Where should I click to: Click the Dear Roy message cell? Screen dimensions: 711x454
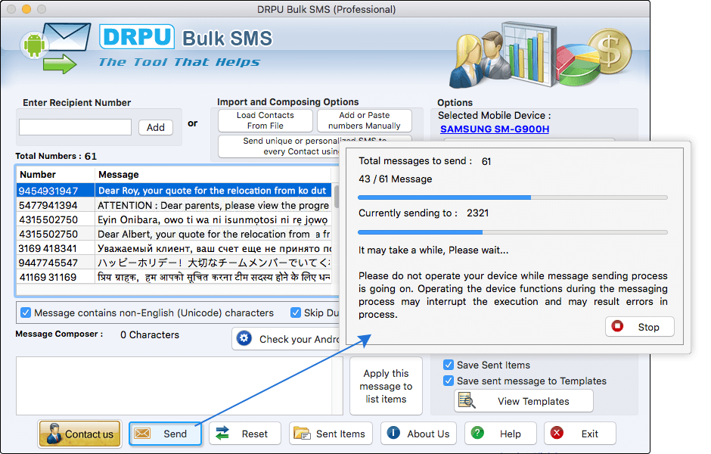coord(213,191)
